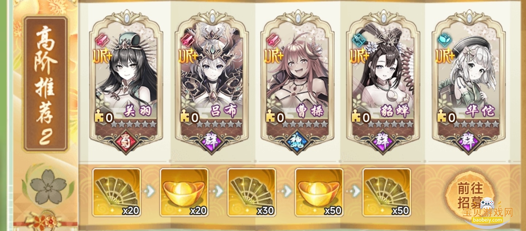
Task: Choose the 貂蝉 hero card
Action: (383, 82)
